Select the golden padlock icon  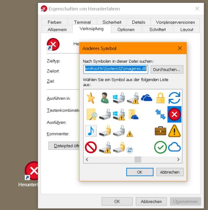click(160, 98)
